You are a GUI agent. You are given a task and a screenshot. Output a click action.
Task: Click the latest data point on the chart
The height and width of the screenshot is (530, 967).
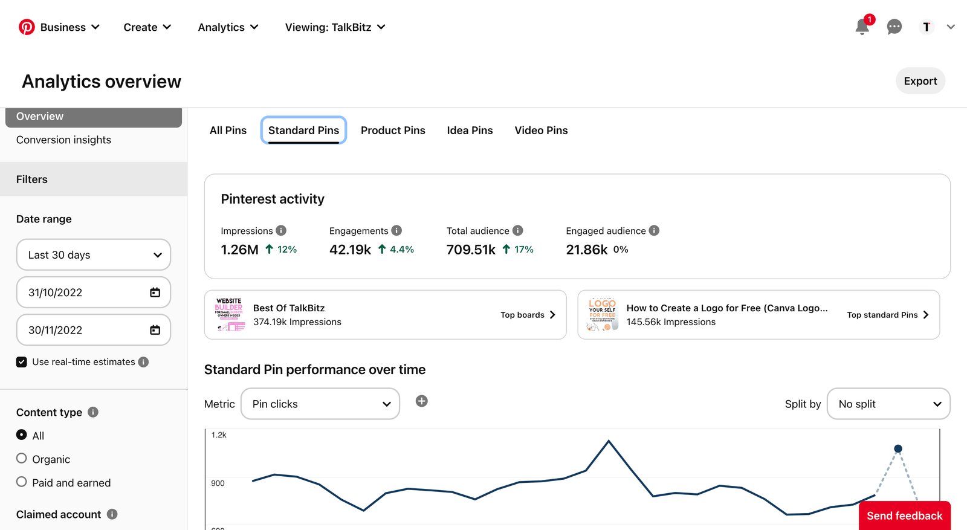898,448
